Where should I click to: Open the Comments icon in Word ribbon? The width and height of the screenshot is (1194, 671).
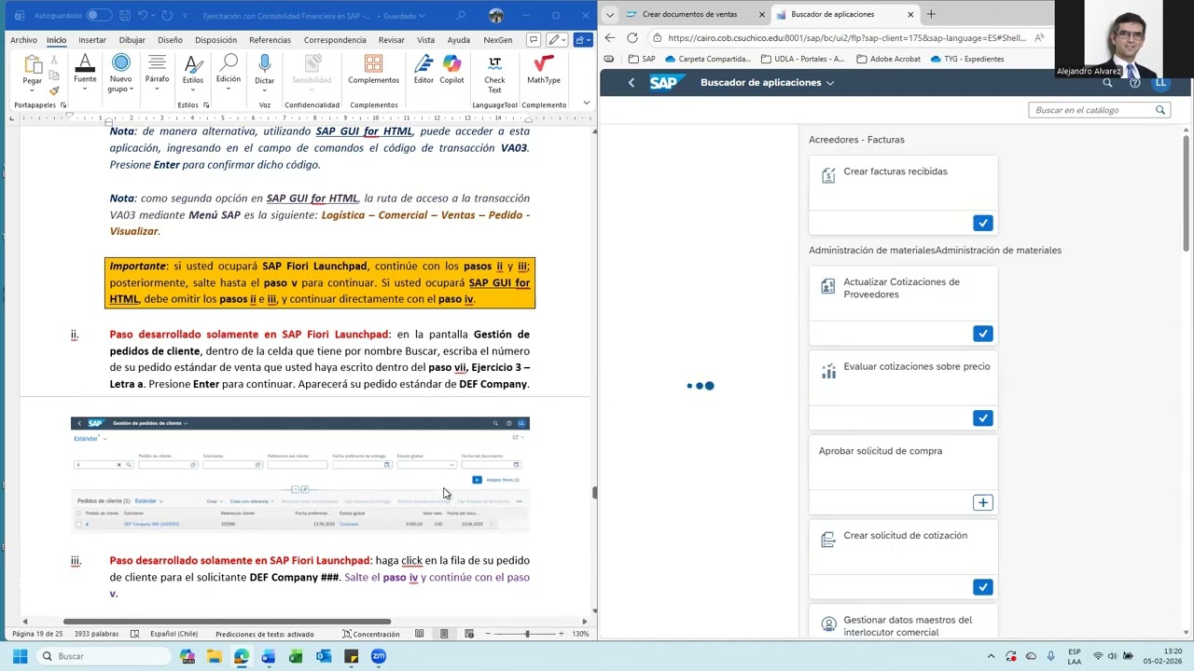[534, 40]
